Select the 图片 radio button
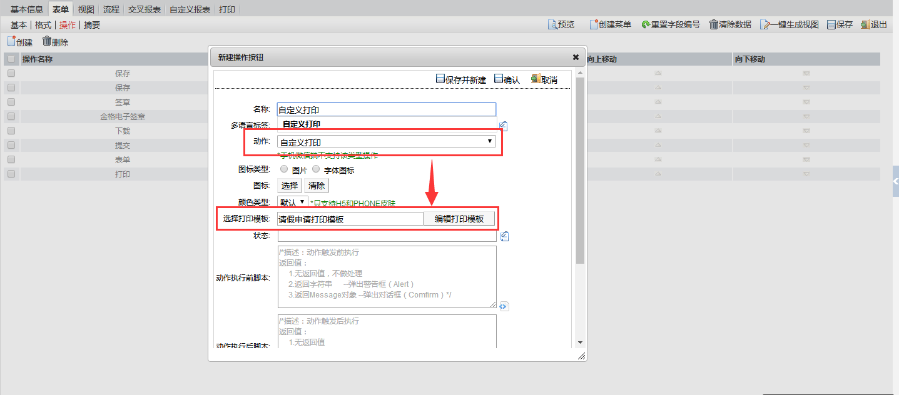The height and width of the screenshot is (395, 899). (x=284, y=169)
